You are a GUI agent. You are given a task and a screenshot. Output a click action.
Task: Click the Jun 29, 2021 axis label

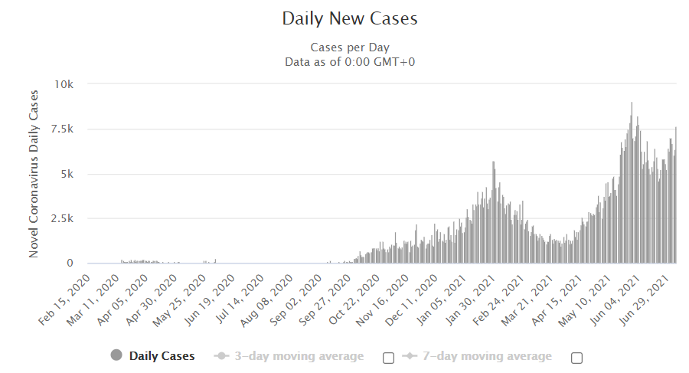645,300
